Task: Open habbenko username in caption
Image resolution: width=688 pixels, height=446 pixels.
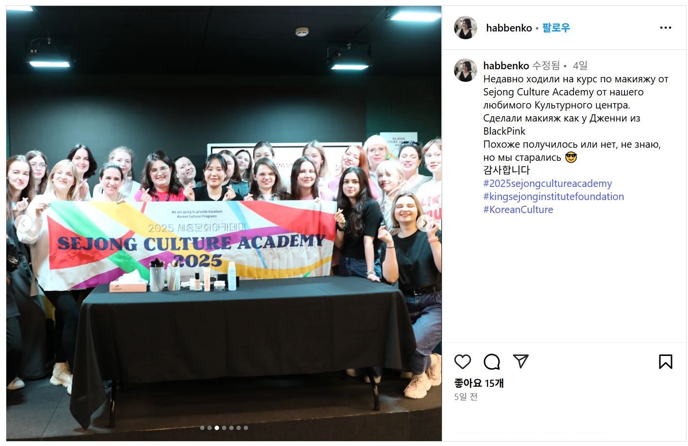Action: (x=506, y=65)
